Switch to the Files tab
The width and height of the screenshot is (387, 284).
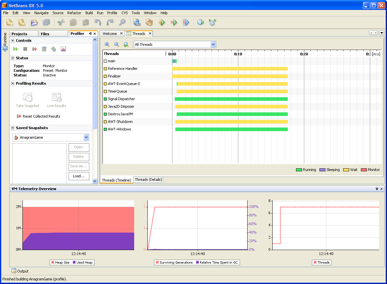coord(53,34)
